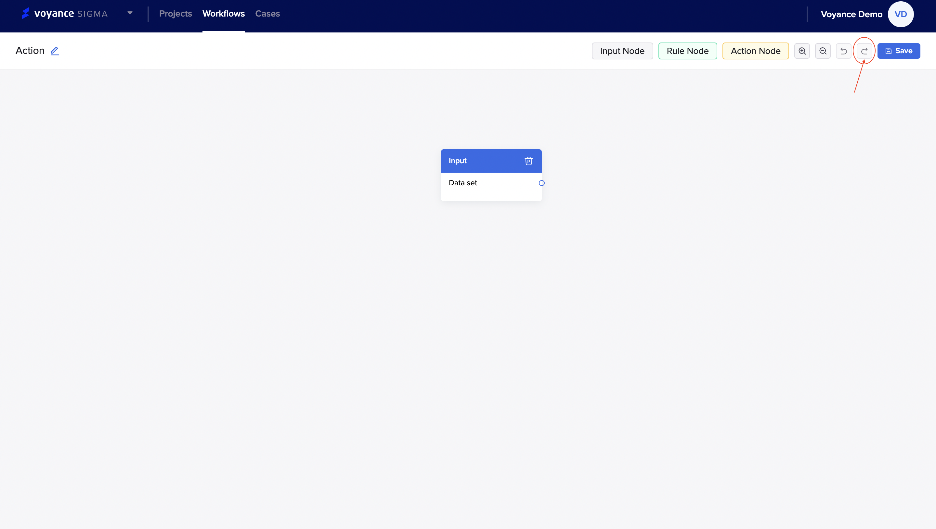Screen dimensions: 936x529
Task: Open the VD user avatar menu
Action: click(x=900, y=14)
